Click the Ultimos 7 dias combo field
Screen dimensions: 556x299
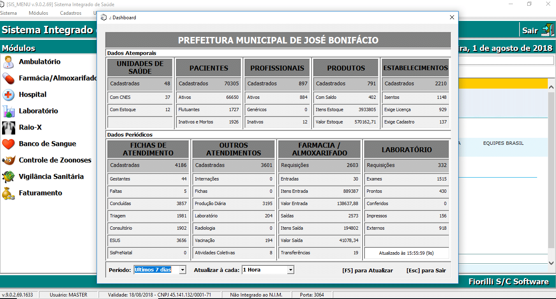(x=156, y=270)
